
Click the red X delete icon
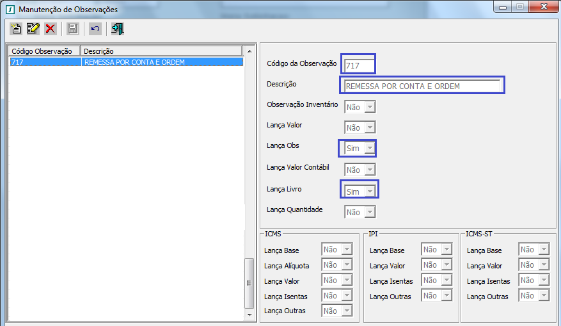click(51, 28)
